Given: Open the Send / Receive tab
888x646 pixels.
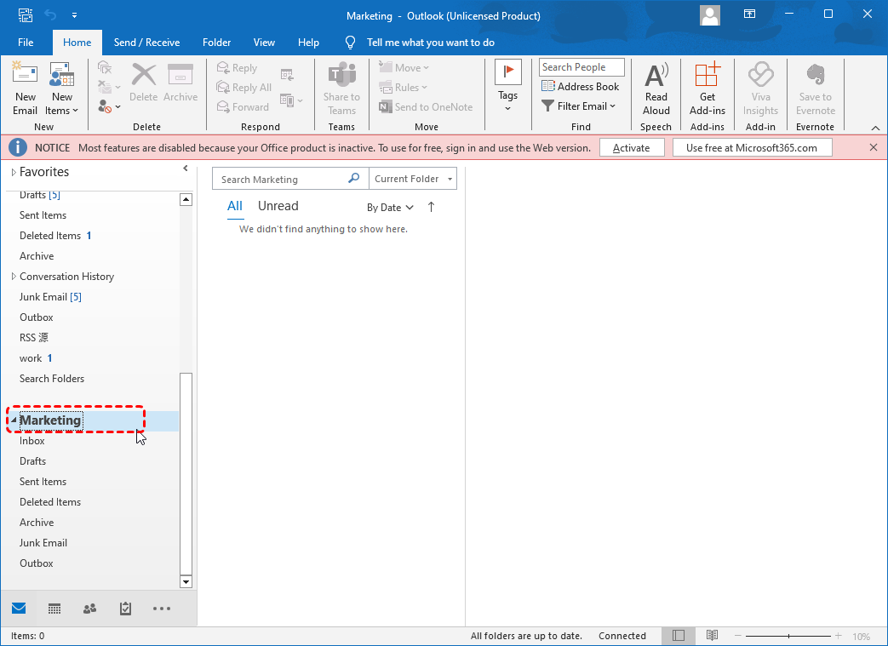Looking at the screenshot, I should coord(146,43).
